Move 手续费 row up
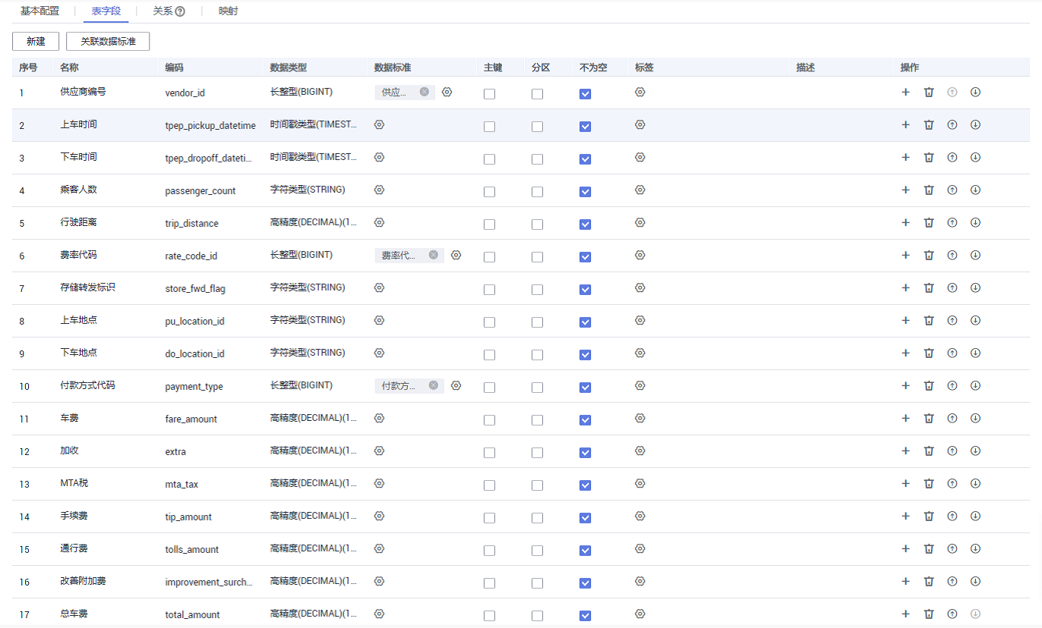The height and width of the screenshot is (628, 1042). click(952, 517)
